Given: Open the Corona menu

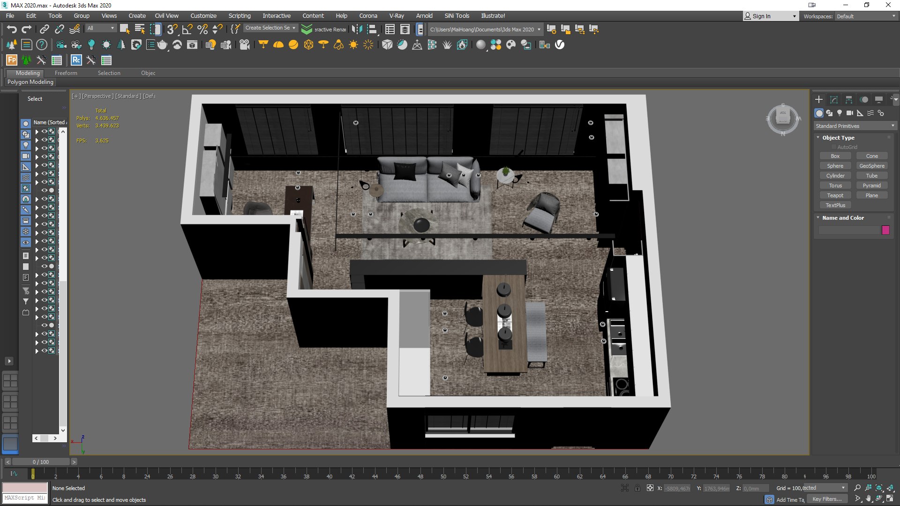Looking at the screenshot, I should click(368, 16).
